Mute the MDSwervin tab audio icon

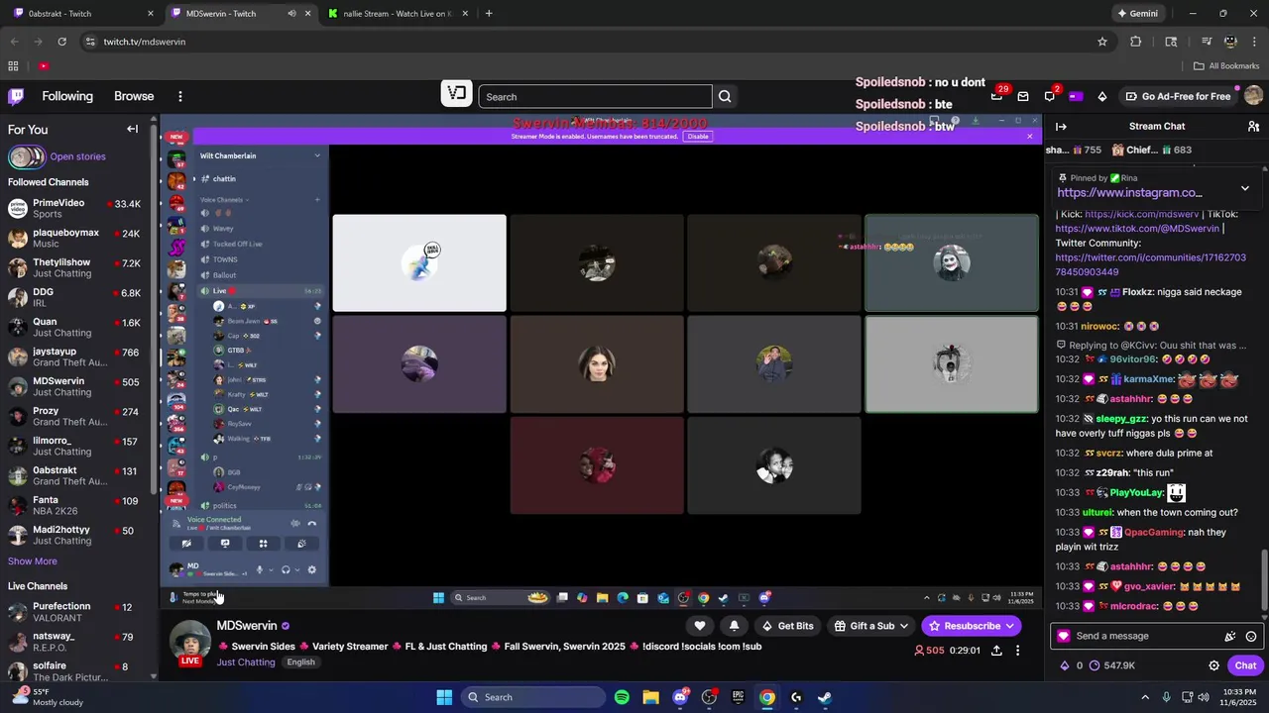291,14
